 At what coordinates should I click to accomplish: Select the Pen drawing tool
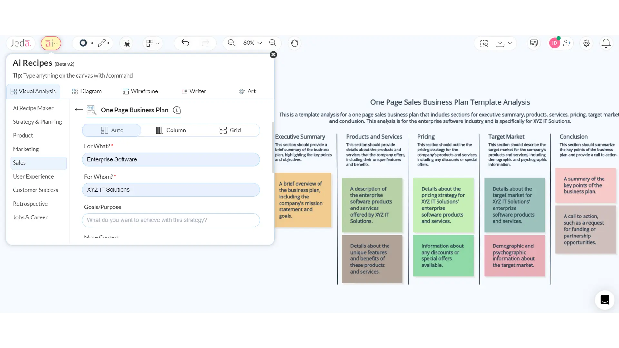[102, 43]
